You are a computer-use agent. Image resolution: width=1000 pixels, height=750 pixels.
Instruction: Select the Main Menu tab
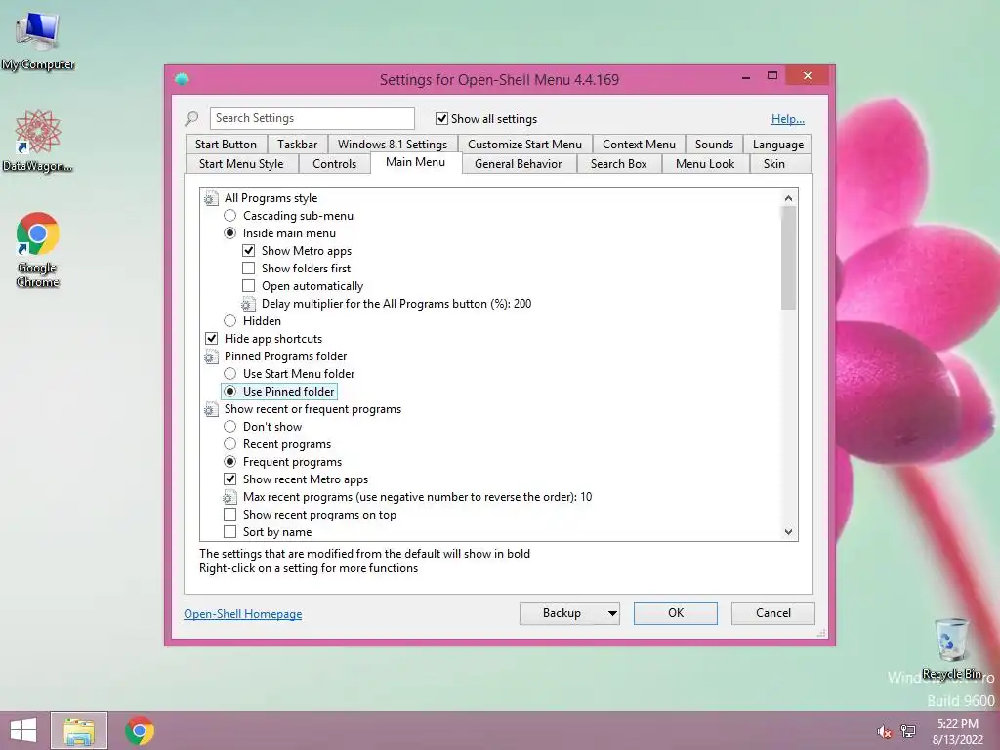pyautogui.click(x=415, y=162)
